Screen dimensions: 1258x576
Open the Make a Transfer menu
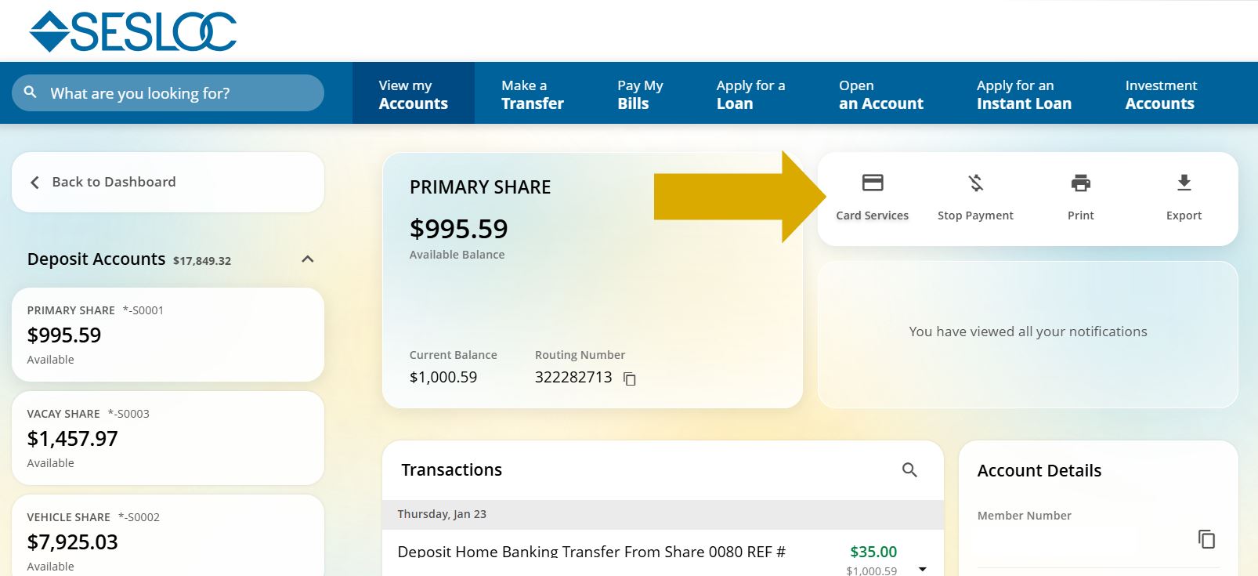533,92
